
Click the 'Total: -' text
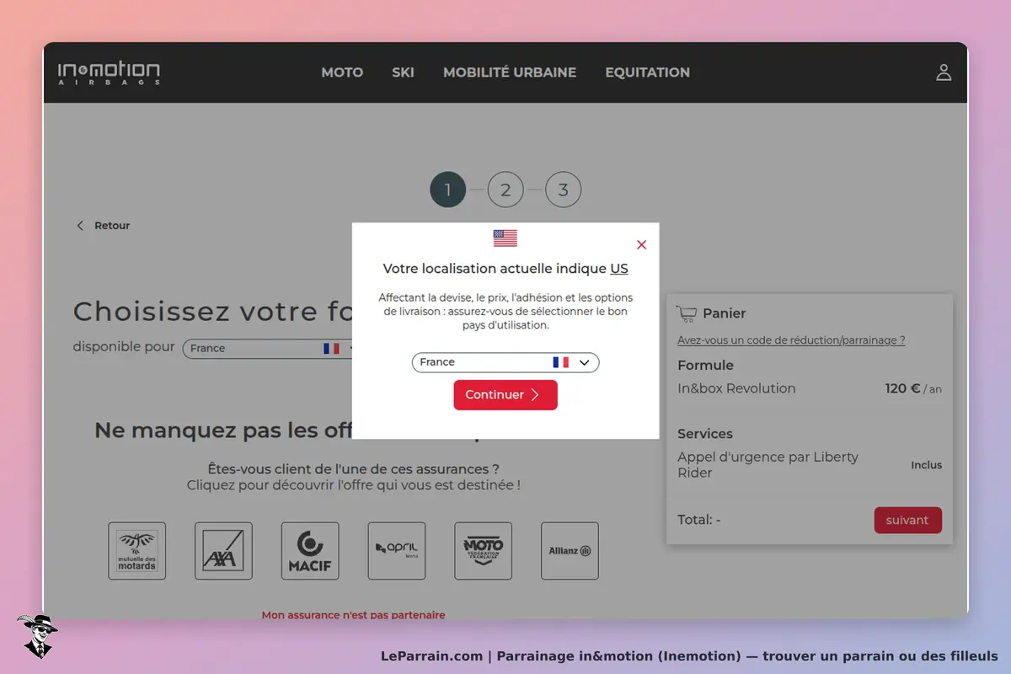[698, 520]
